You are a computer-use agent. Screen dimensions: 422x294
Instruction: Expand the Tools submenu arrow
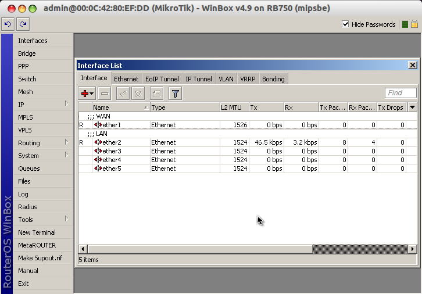point(66,219)
